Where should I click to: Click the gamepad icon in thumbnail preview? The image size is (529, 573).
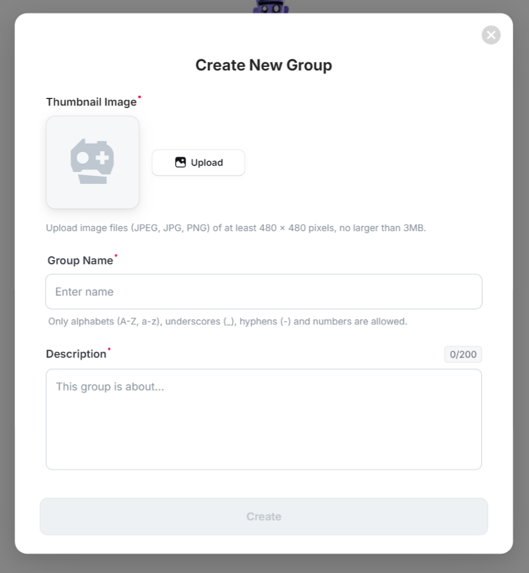[x=92, y=161]
